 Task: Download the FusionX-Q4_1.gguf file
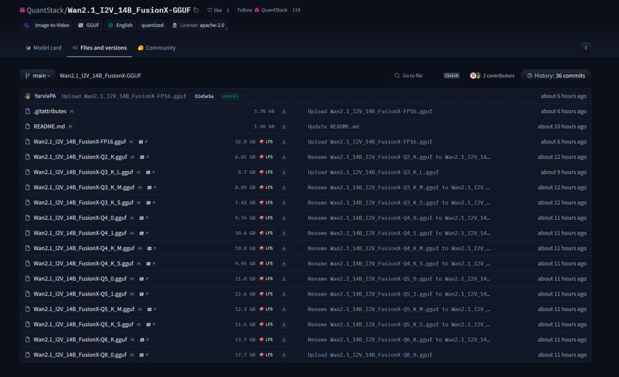[x=284, y=233]
